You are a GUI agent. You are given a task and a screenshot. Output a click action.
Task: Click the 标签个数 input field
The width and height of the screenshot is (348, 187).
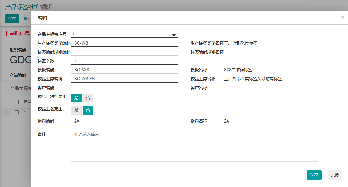[124, 61]
